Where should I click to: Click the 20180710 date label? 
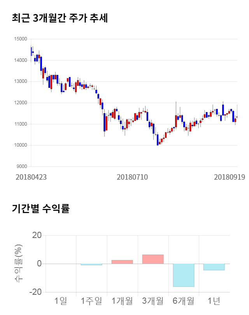[132, 177]
